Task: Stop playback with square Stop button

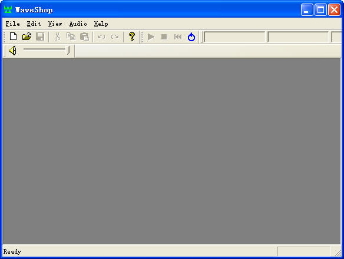Action: [164, 37]
